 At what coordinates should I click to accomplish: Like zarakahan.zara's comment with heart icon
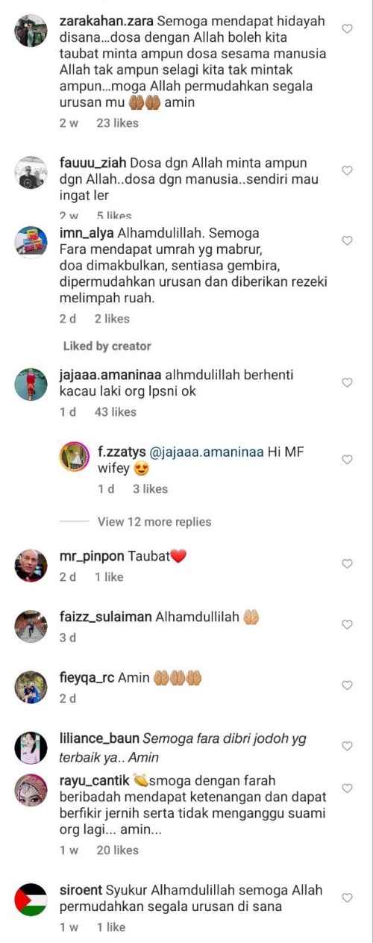point(347,28)
